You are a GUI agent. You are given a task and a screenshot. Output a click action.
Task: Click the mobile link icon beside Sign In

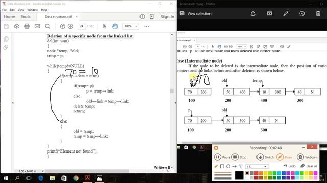pyautogui.click(x=152, y=17)
